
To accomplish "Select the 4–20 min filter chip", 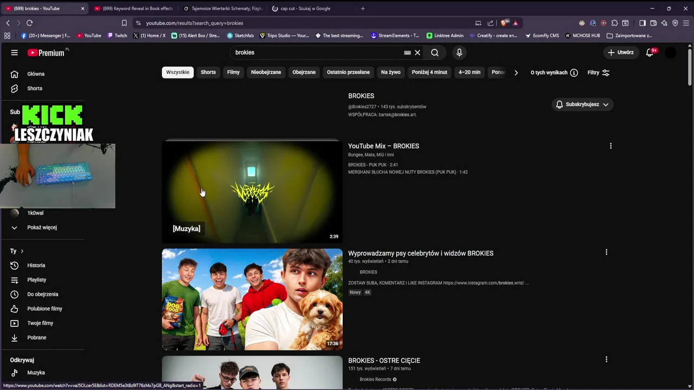I will 470,72.
